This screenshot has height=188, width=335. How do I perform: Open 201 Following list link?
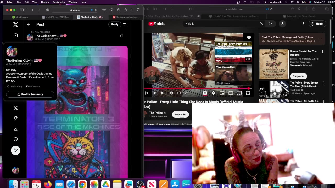click(x=14, y=87)
